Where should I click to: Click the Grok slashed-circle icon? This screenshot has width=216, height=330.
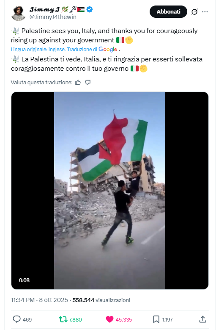tap(194, 12)
